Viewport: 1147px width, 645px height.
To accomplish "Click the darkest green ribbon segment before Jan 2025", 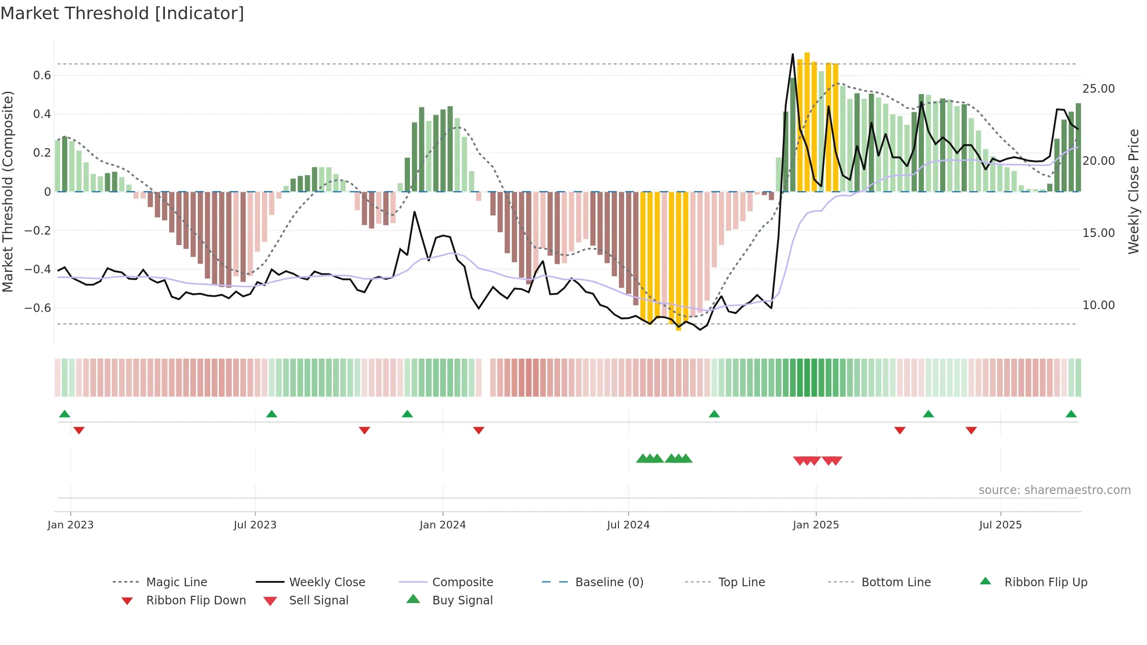I will click(x=807, y=377).
